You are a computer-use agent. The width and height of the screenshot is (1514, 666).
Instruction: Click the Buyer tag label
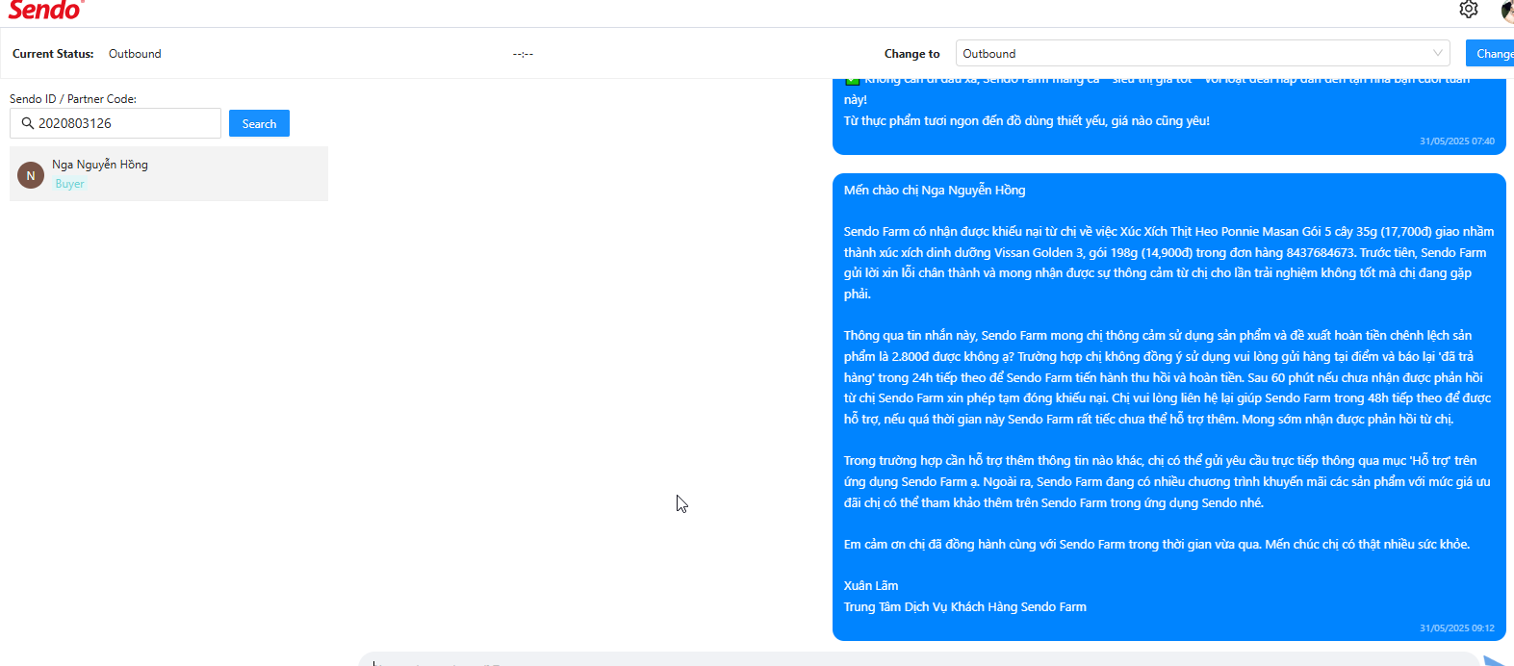point(69,184)
